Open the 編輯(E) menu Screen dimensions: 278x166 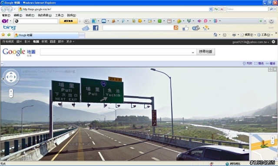(x=18, y=16)
